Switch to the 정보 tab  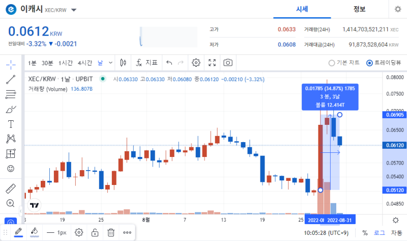point(359,9)
